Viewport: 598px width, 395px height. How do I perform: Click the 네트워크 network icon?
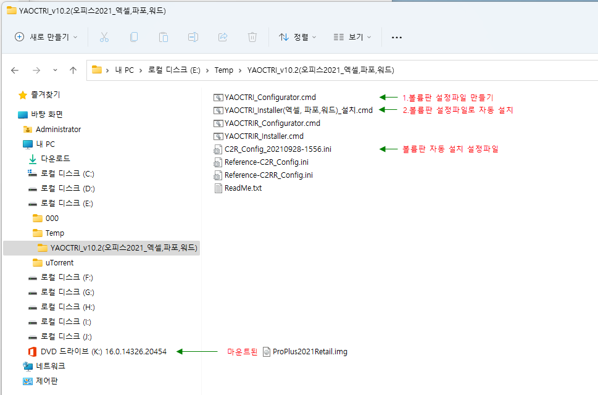click(27, 367)
